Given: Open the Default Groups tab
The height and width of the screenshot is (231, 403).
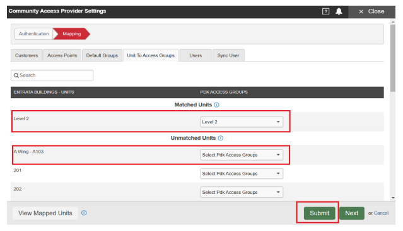Looking at the screenshot, I should 102,55.
